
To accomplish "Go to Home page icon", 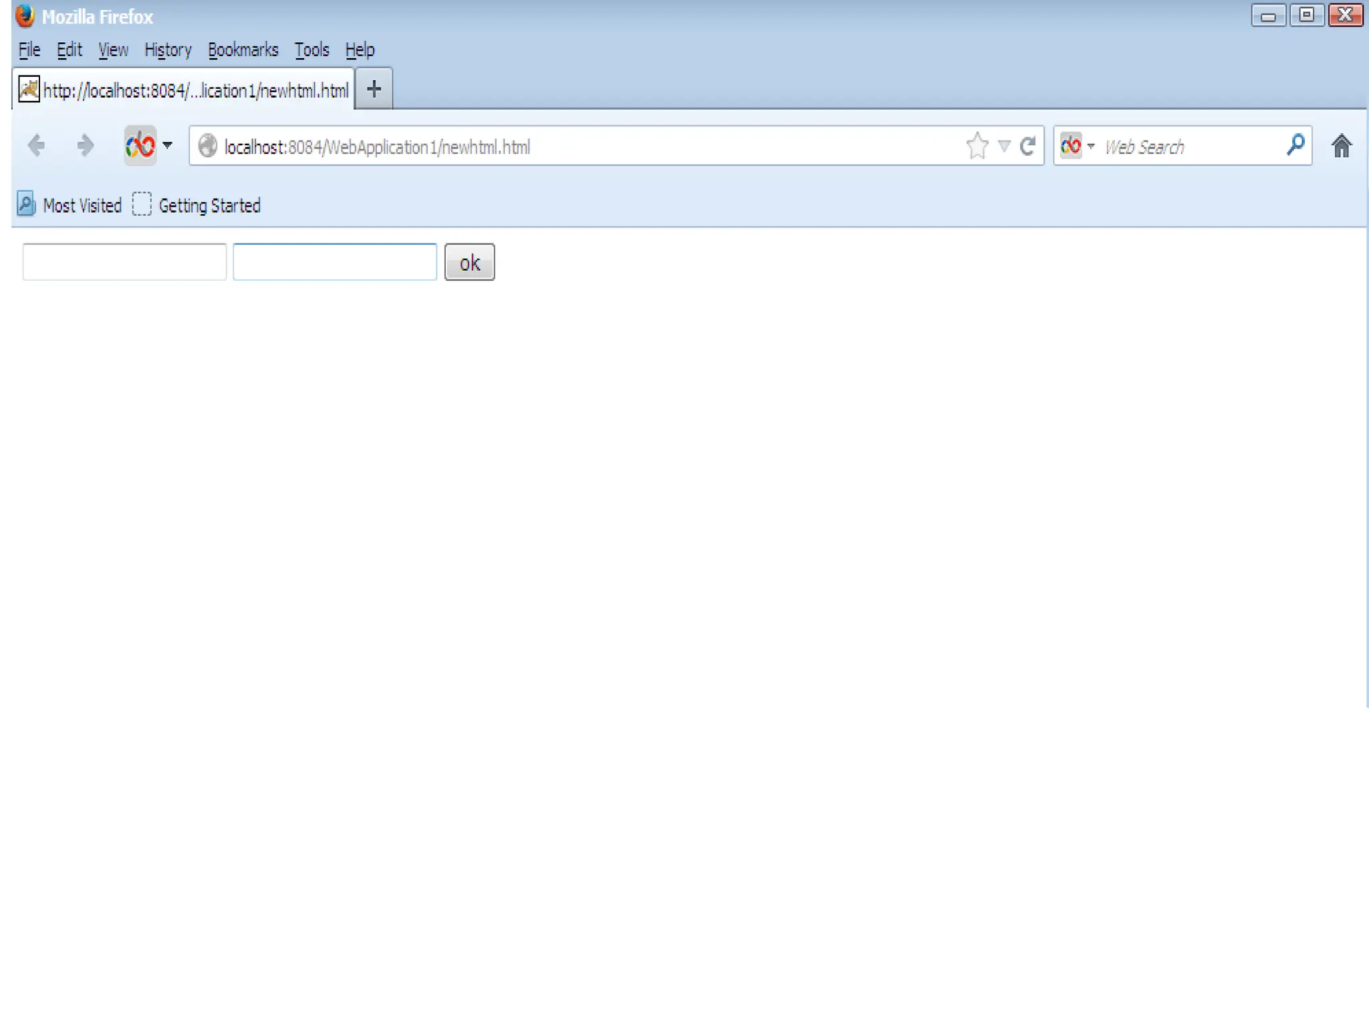I will click(x=1341, y=146).
